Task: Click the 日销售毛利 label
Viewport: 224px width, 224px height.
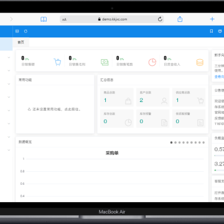Action: click(77, 65)
